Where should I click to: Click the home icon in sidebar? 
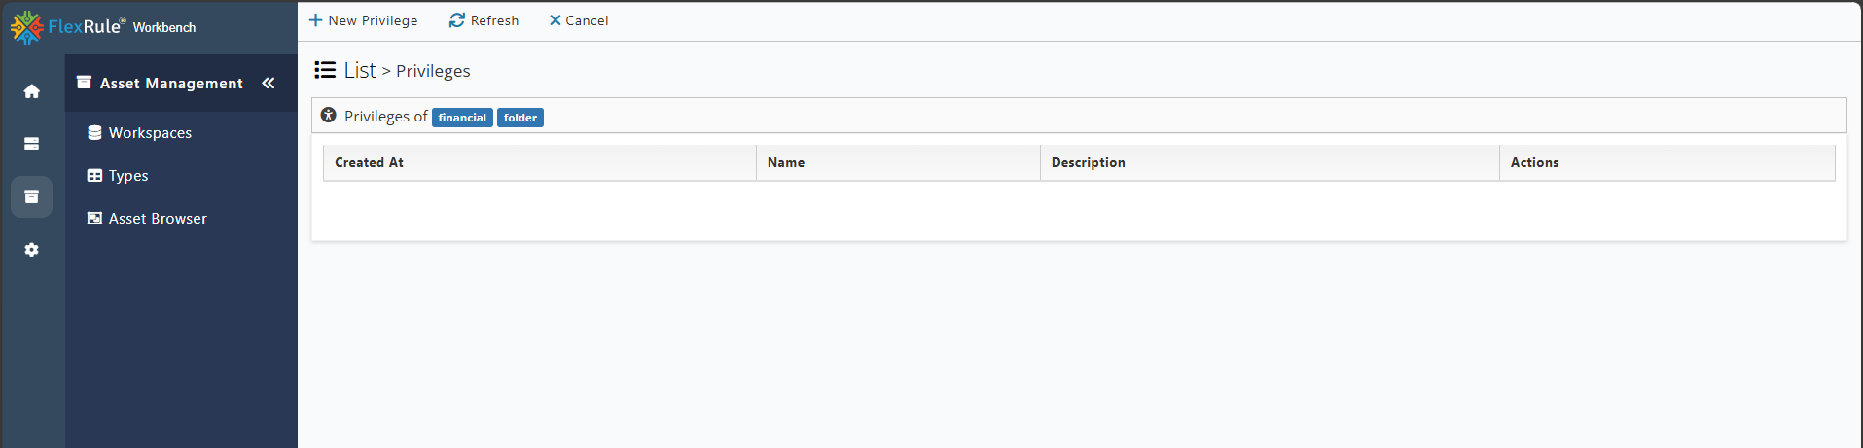[x=32, y=91]
